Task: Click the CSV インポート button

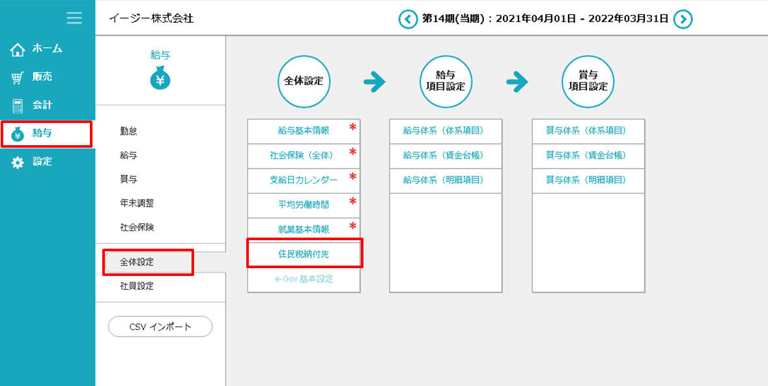Action: click(160, 327)
